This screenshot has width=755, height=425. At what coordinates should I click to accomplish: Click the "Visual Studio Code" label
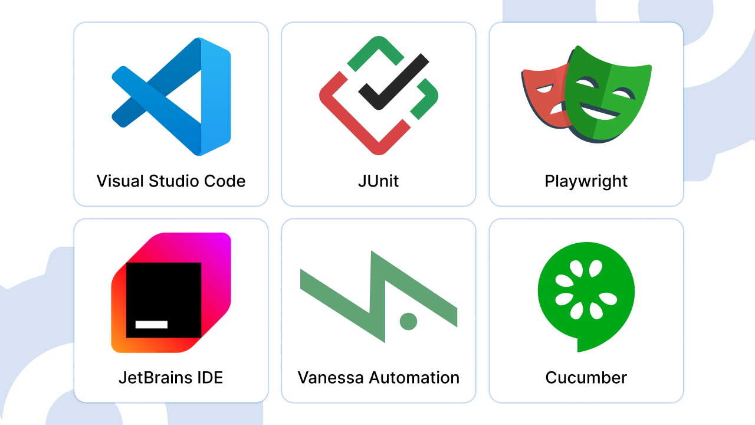171,181
